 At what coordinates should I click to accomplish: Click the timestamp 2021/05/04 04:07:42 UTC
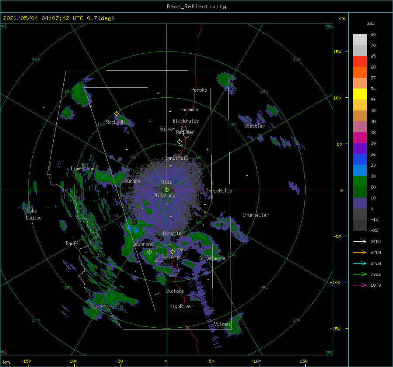point(43,18)
